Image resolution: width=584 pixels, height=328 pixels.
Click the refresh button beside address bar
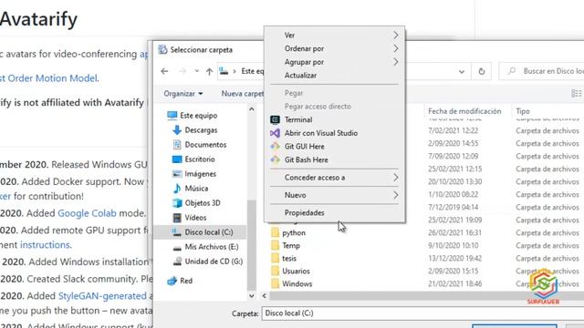(481, 71)
